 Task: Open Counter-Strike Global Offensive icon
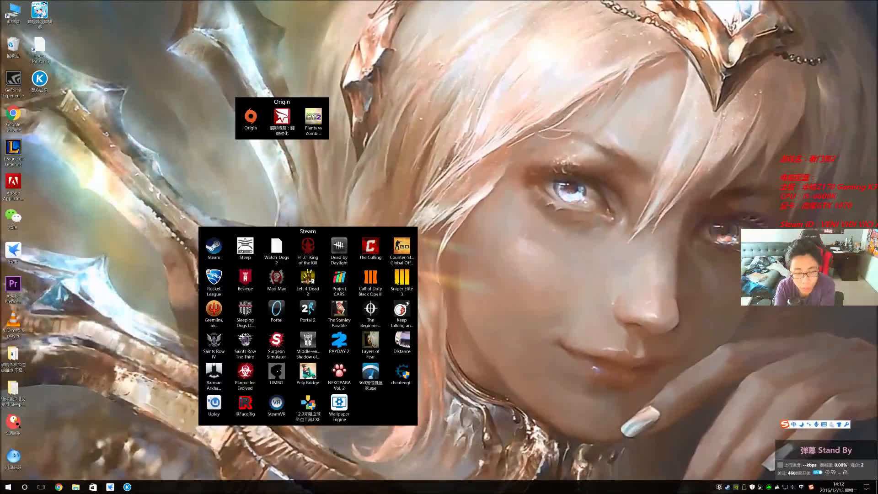tap(402, 251)
